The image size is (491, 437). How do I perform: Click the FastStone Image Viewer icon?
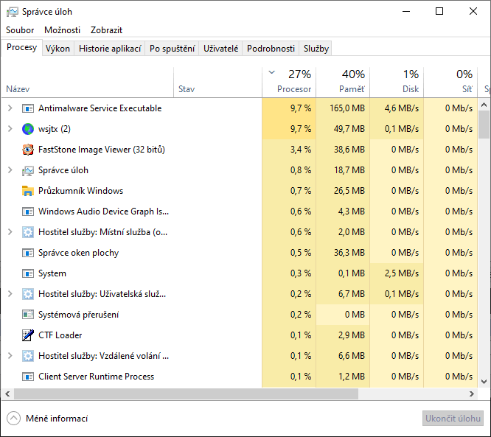tap(28, 150)
